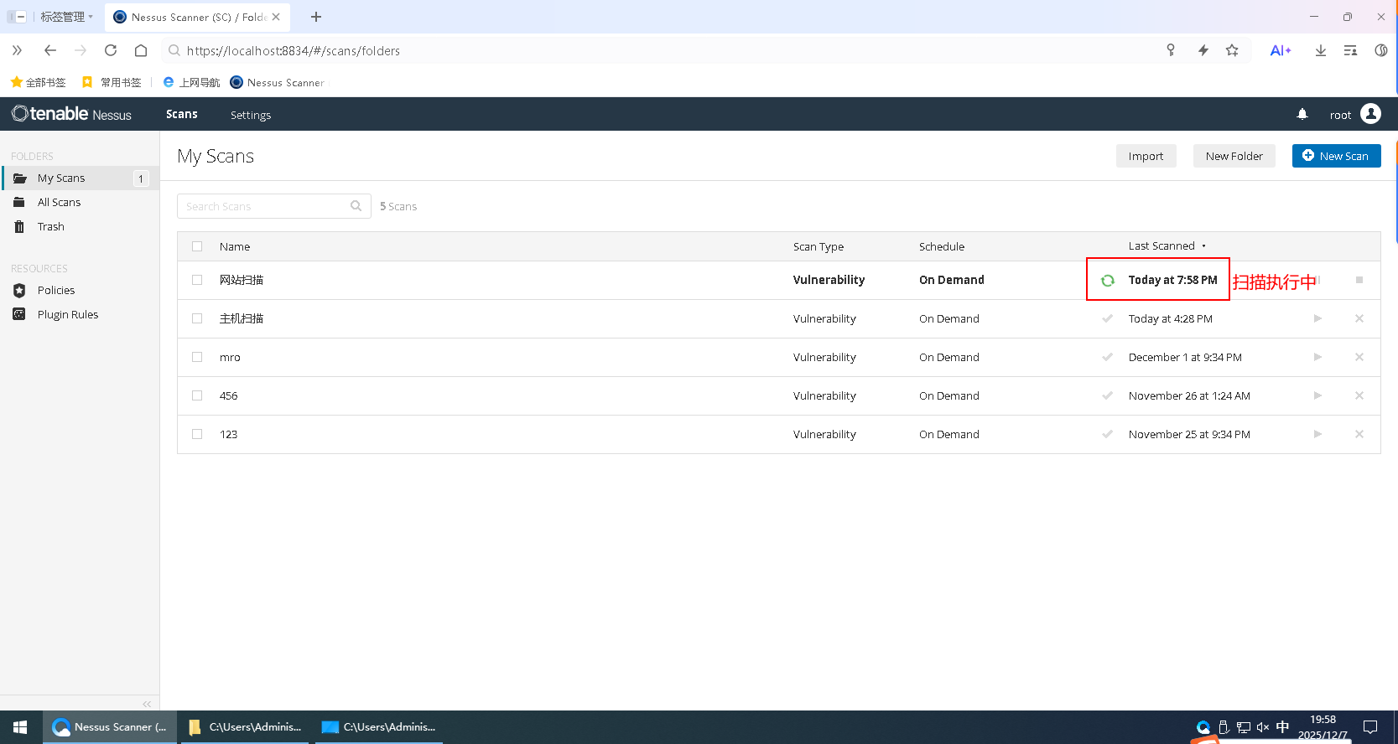The width and height of the screenshot is (1398, 744).
Task: Collapse the left sidebar with chevrons
Action: pyautogui.click(x=147, y=704)
